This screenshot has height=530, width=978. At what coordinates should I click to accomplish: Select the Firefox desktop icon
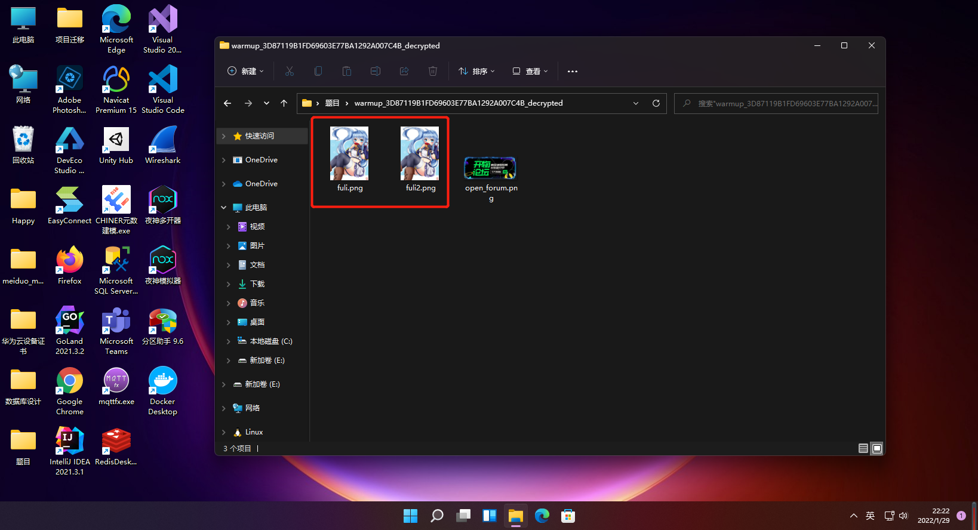coord(70,266)
